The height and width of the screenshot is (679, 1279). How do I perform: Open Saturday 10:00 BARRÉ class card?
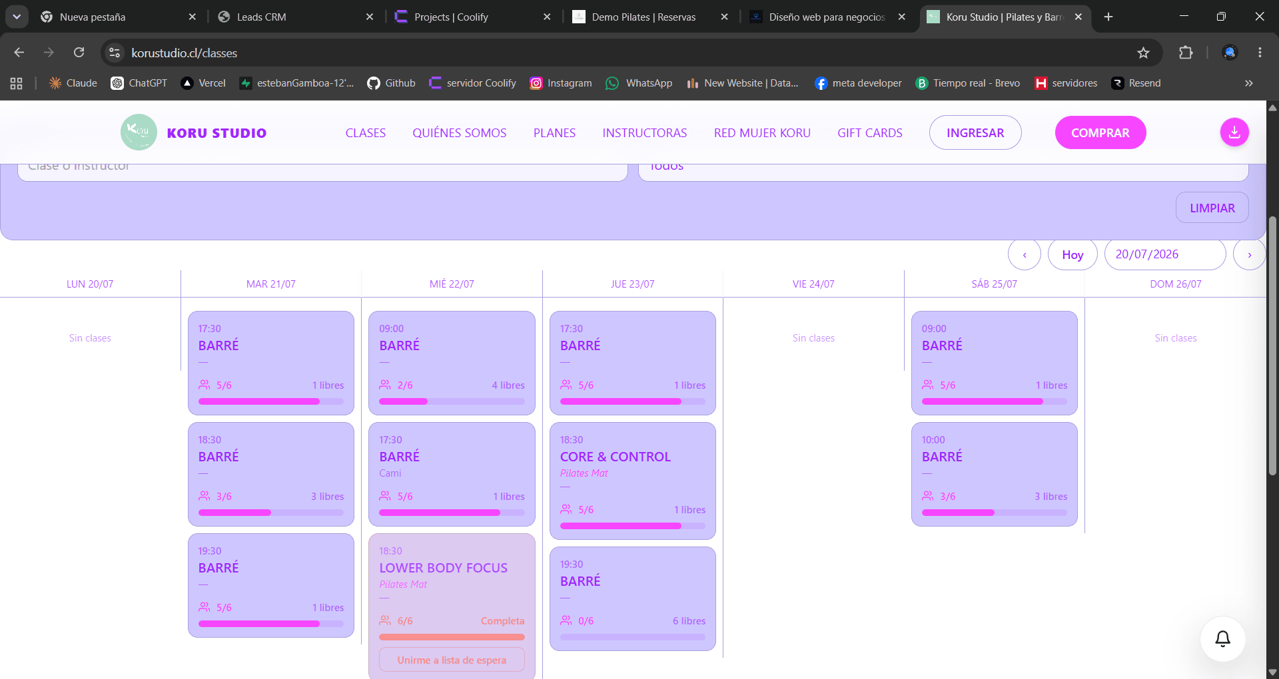click(x=995, y=474)
